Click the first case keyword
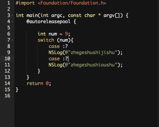This screenshot has width=159, height=127. pos(54,46)
